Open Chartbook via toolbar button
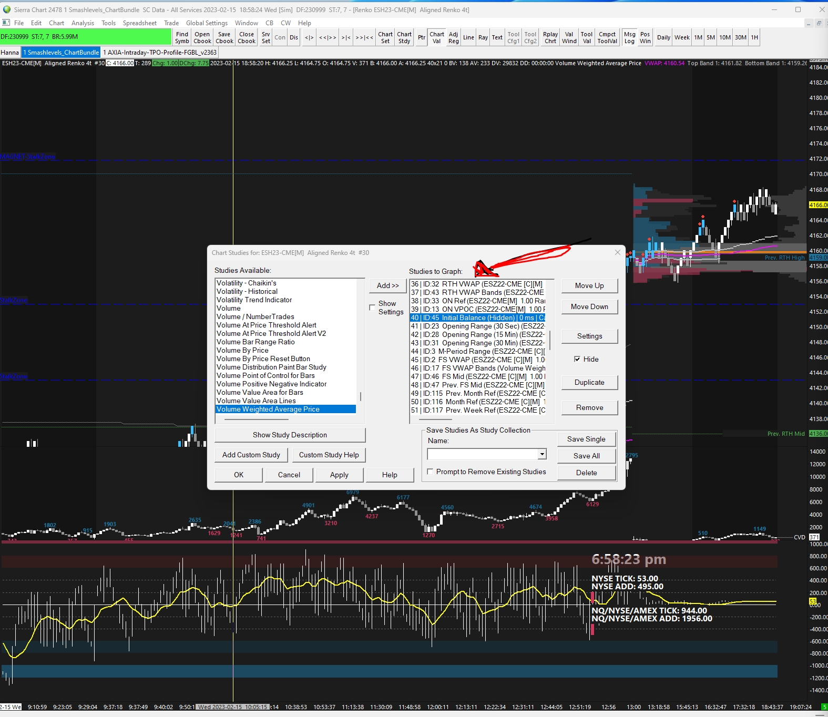This screenshot has height=717, width=828. 202,37
